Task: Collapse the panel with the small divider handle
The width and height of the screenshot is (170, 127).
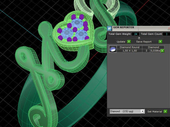Action: pyautogui.click(x=139, y=38)
